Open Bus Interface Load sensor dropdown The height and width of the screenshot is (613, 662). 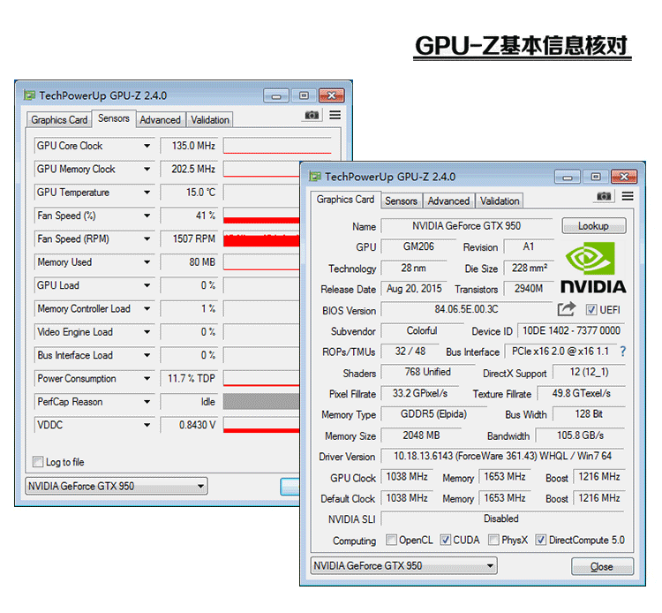pyautogui.click(x=147, y=355)
